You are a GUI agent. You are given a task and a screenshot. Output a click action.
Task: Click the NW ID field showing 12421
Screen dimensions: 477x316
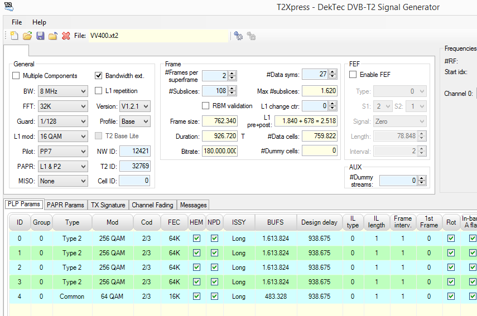pos(135,151)
